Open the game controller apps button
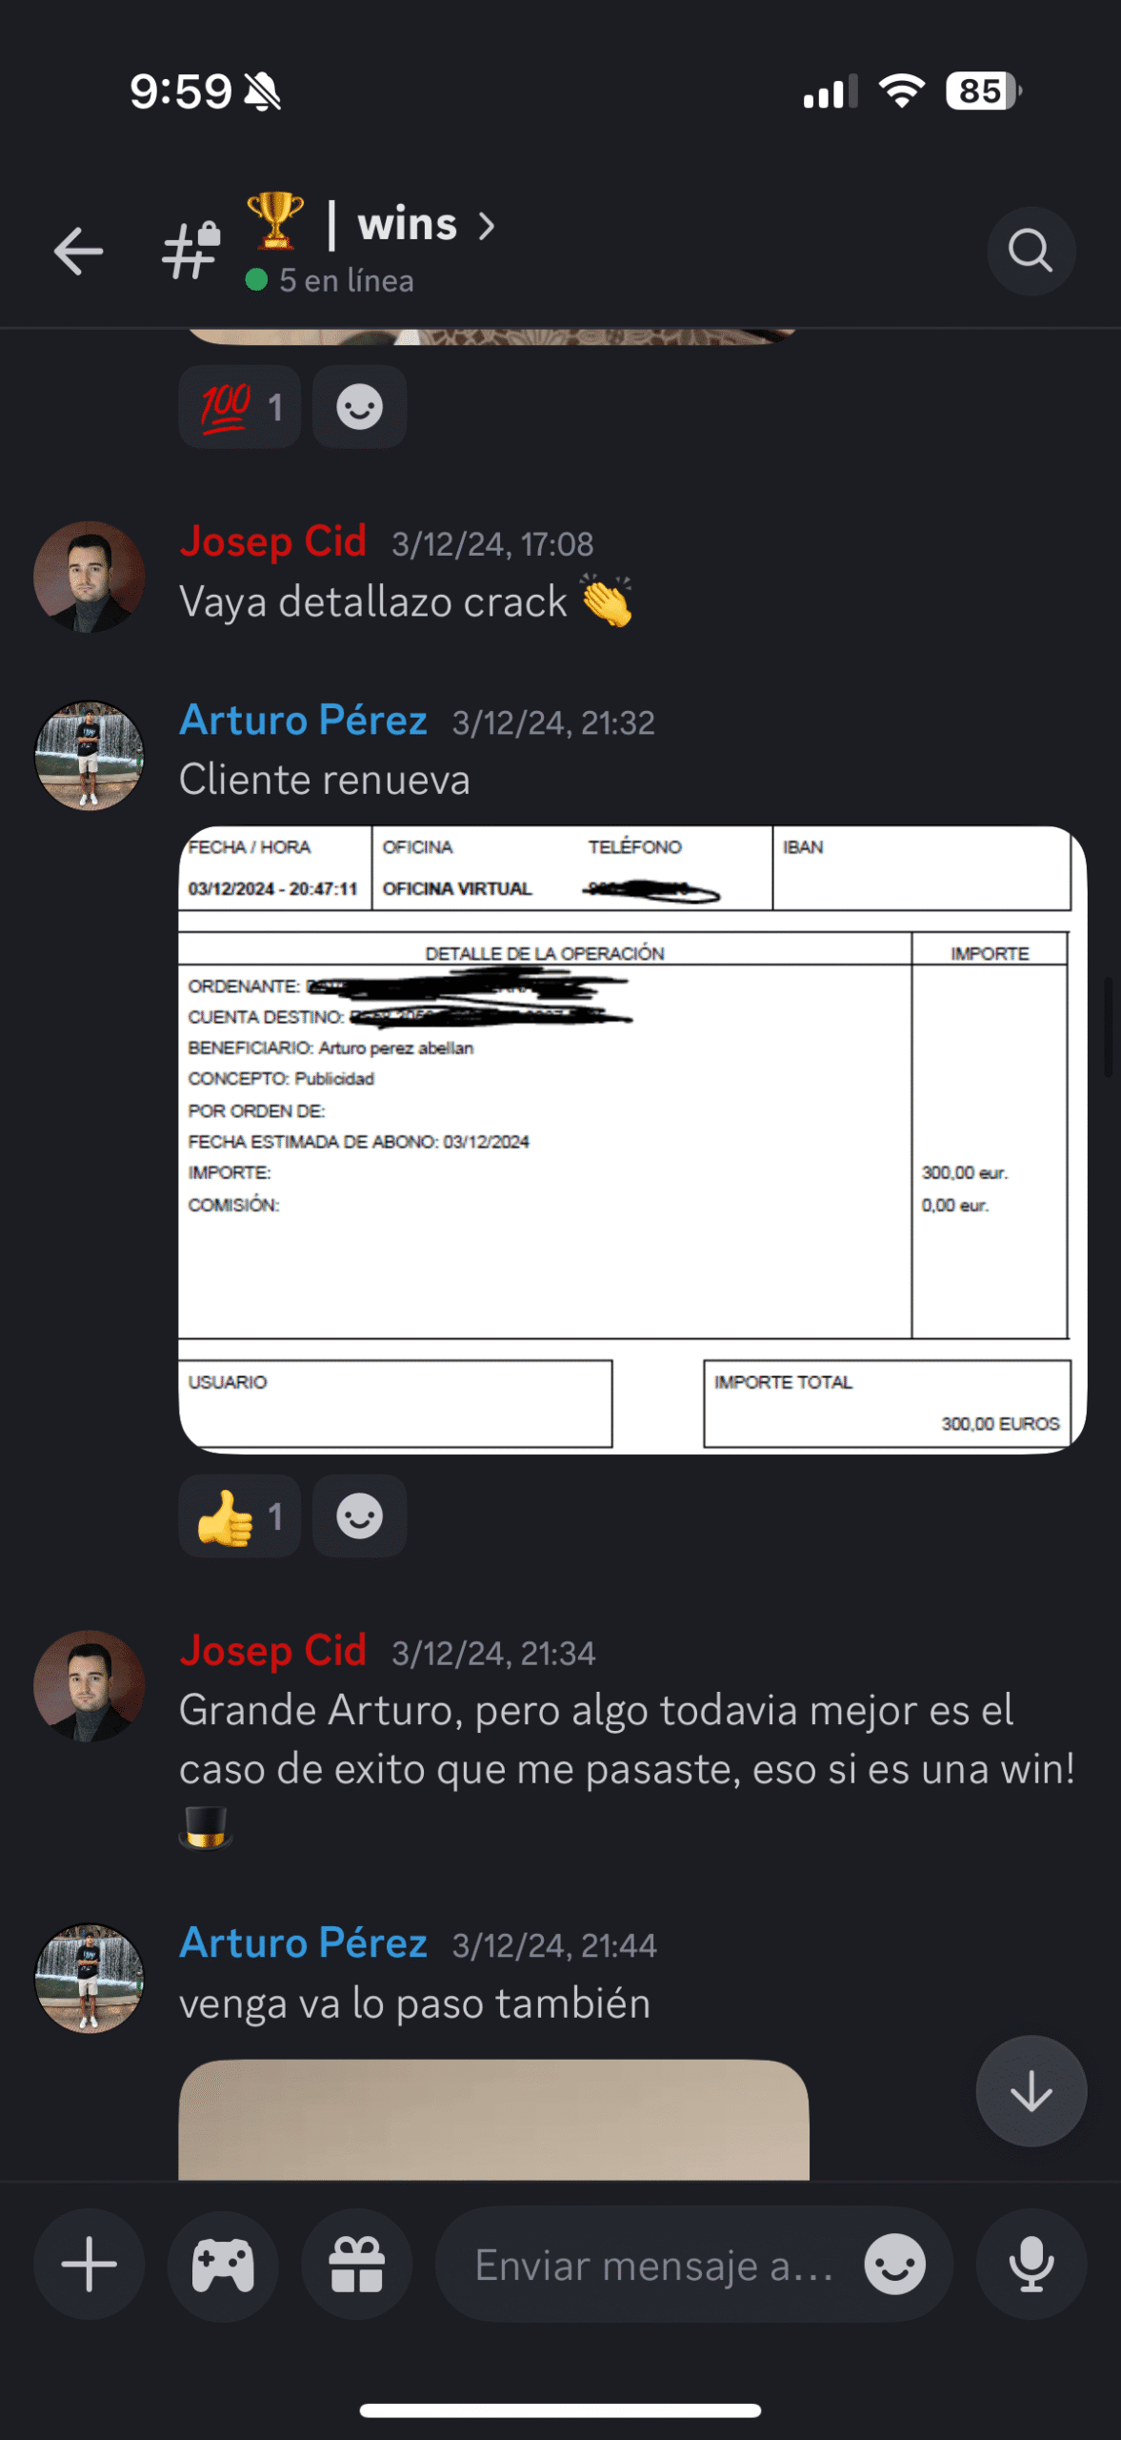The image size is (1121, 2440). [223, 2264]
